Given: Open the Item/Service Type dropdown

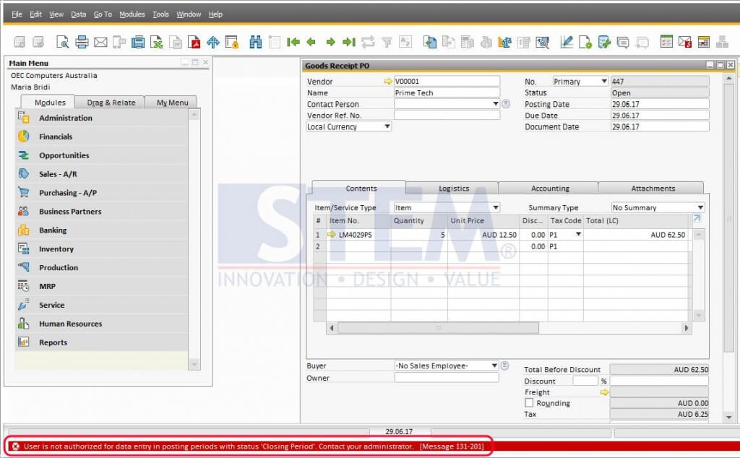Looking at the screenshot, I should pos(496,207).
